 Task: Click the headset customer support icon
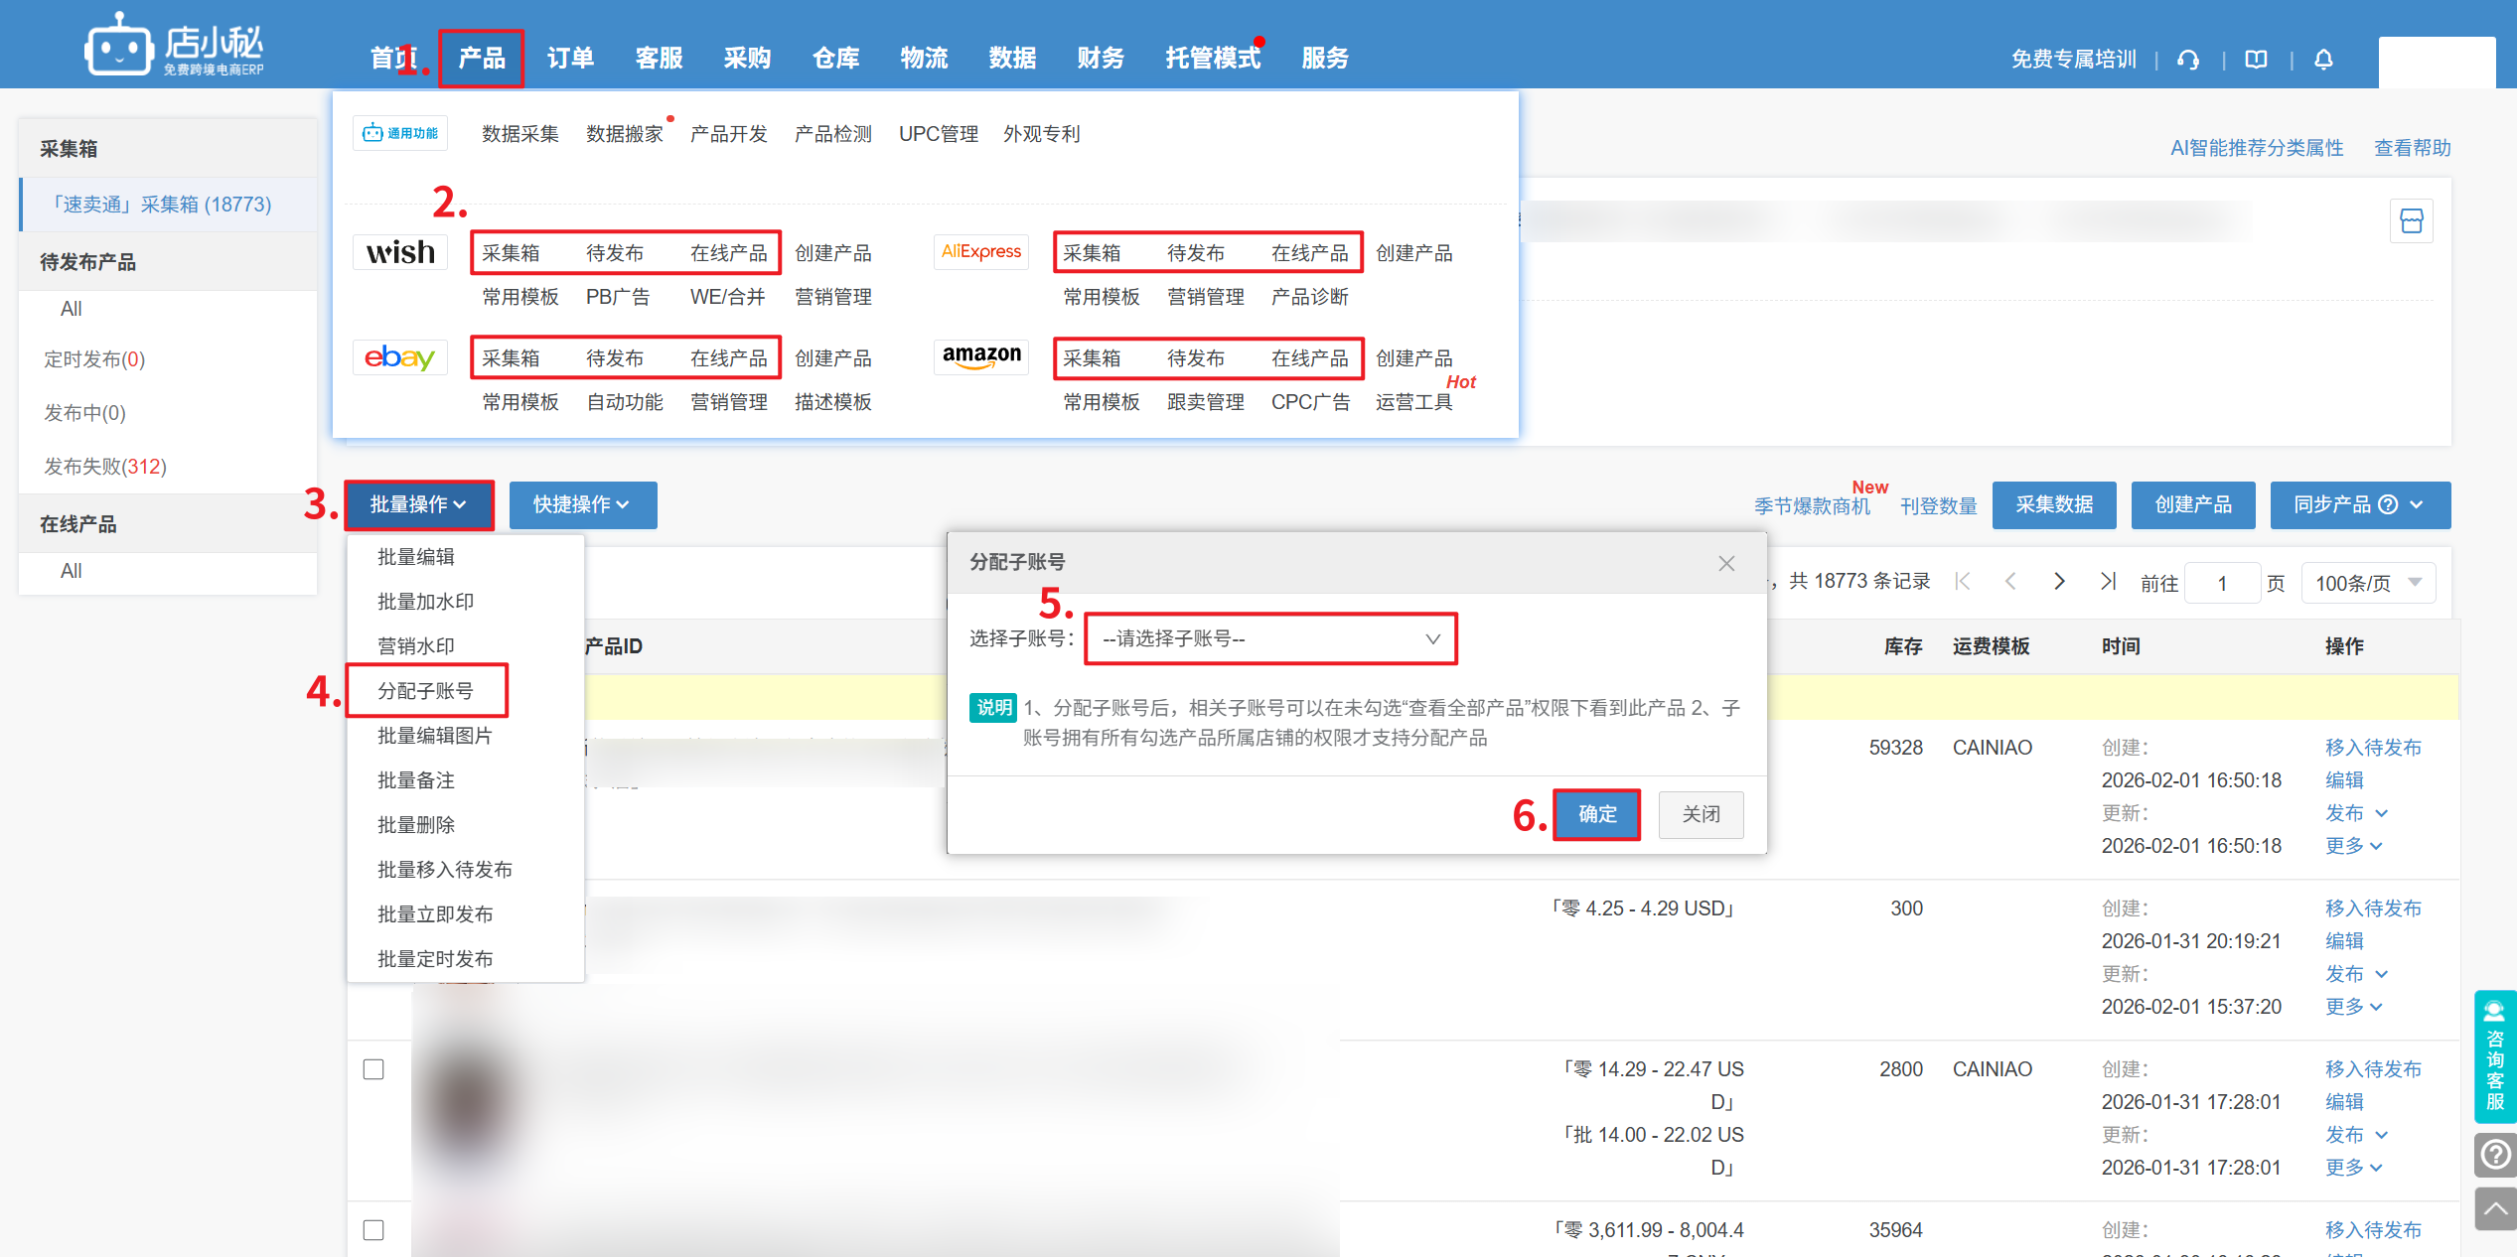(x=2188, y=60)
